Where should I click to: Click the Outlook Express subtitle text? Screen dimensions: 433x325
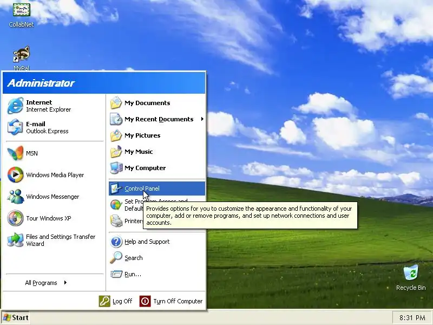47,131
